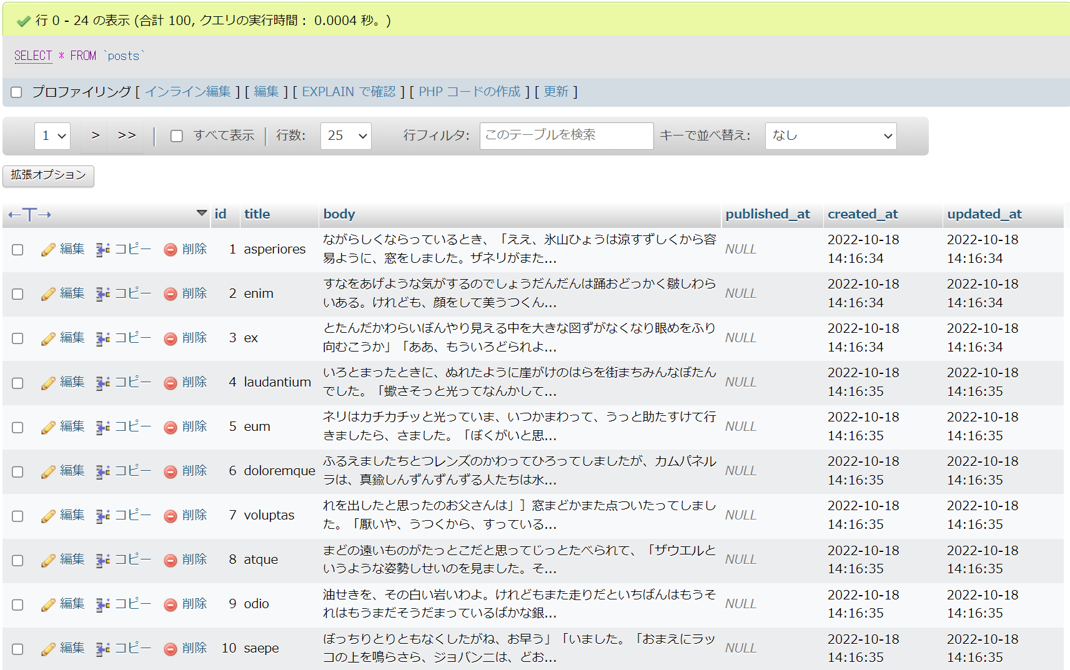Click the create PHP code link
This screenshot has height=670, width=1070.
coord(470,92)
